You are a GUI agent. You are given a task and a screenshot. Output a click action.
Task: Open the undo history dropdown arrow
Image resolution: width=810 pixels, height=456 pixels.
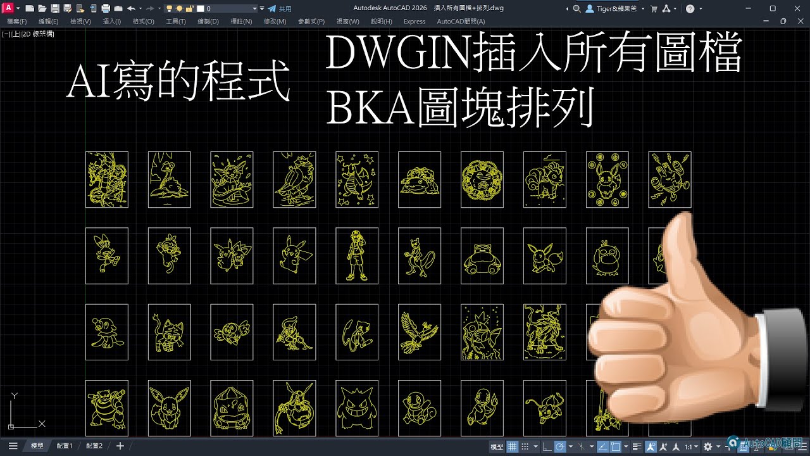(x=140, y=9)
